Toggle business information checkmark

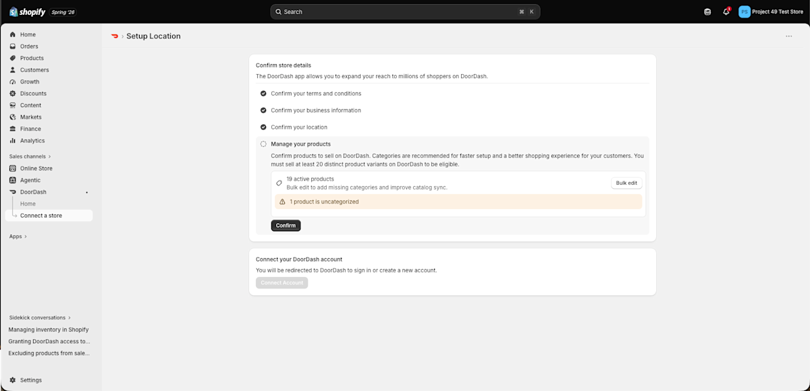click(263, 111)
